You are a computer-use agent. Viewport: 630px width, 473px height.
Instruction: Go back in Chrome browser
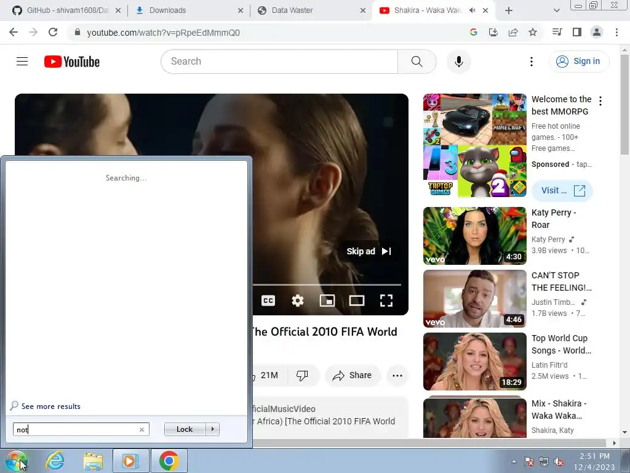coord(14,33)
